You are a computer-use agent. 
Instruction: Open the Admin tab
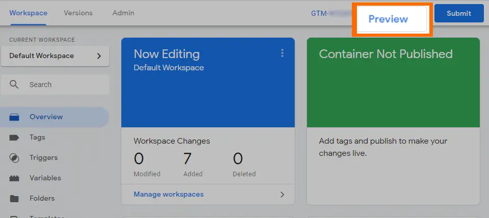pos(123,13)
